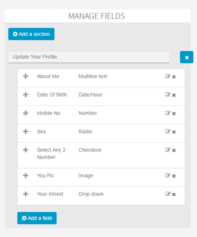Delete the About Me field
The width and height of the screenshot is (197, 237).
[x=174, y=77]
